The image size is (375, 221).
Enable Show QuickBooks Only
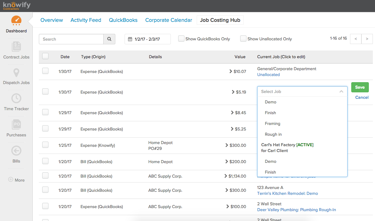(x=181, y=38)
